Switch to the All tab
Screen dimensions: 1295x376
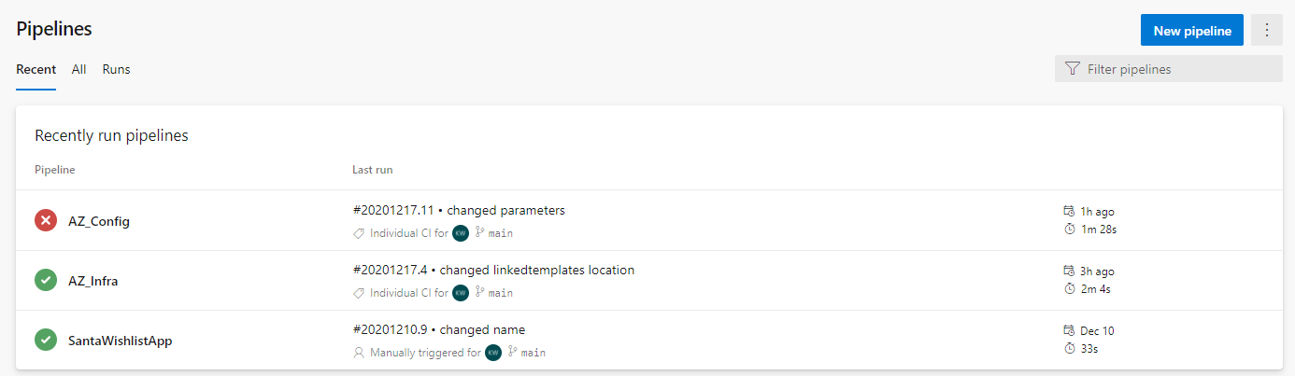click(79, 69)
